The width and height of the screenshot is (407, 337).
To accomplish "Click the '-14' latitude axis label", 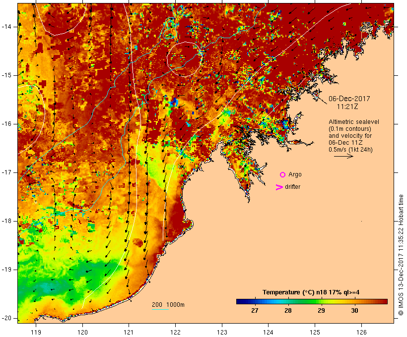I will (6, 27).
